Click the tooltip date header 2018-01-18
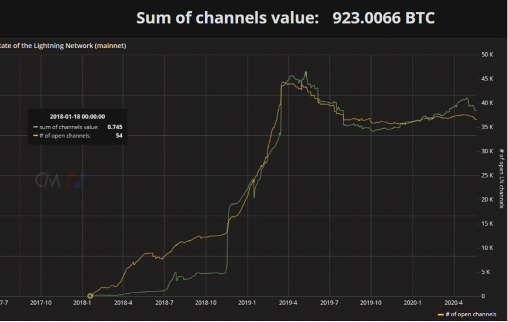This screenshot has width=508, height=322. (77, 116)
